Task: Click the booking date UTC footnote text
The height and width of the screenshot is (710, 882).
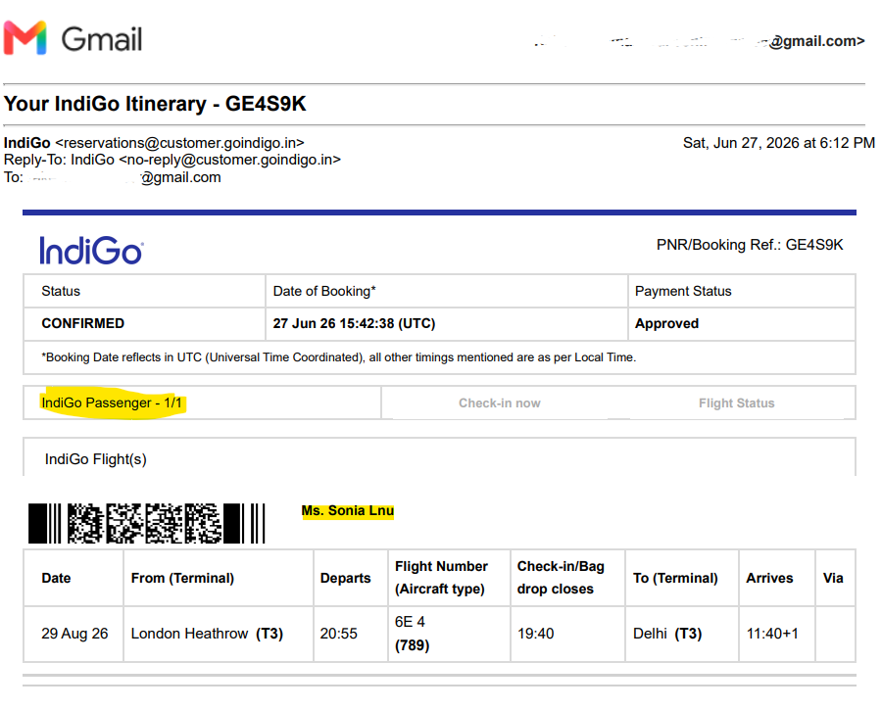Action: pyautogui.click(x=339, y=357)
